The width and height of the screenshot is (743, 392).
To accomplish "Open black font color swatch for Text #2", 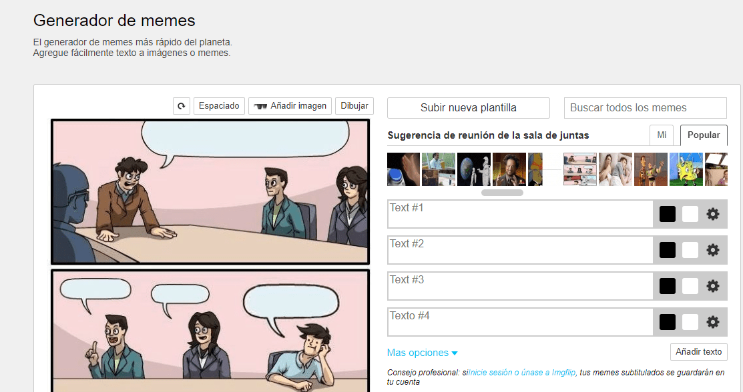I will pos(667,250).
